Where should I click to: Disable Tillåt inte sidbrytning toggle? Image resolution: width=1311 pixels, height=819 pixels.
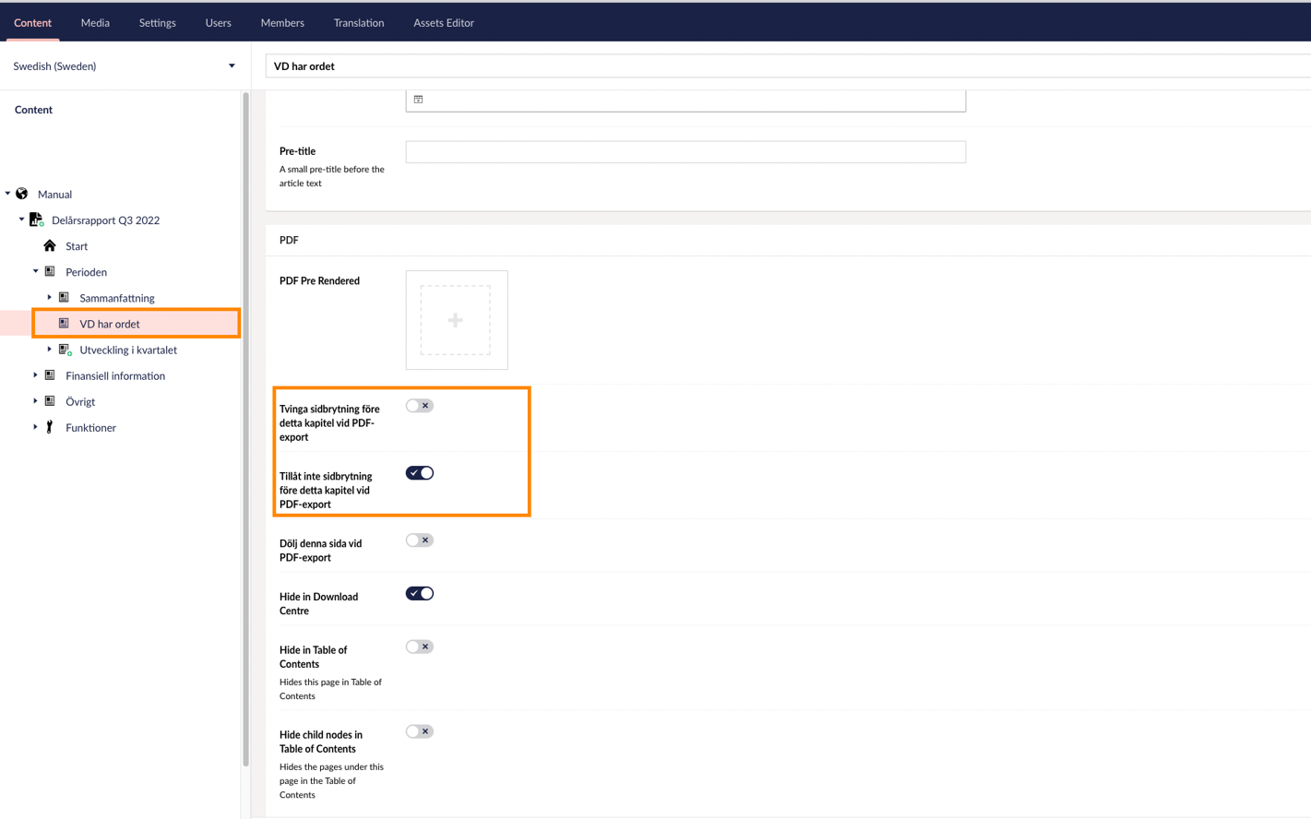tap(419, 473)
